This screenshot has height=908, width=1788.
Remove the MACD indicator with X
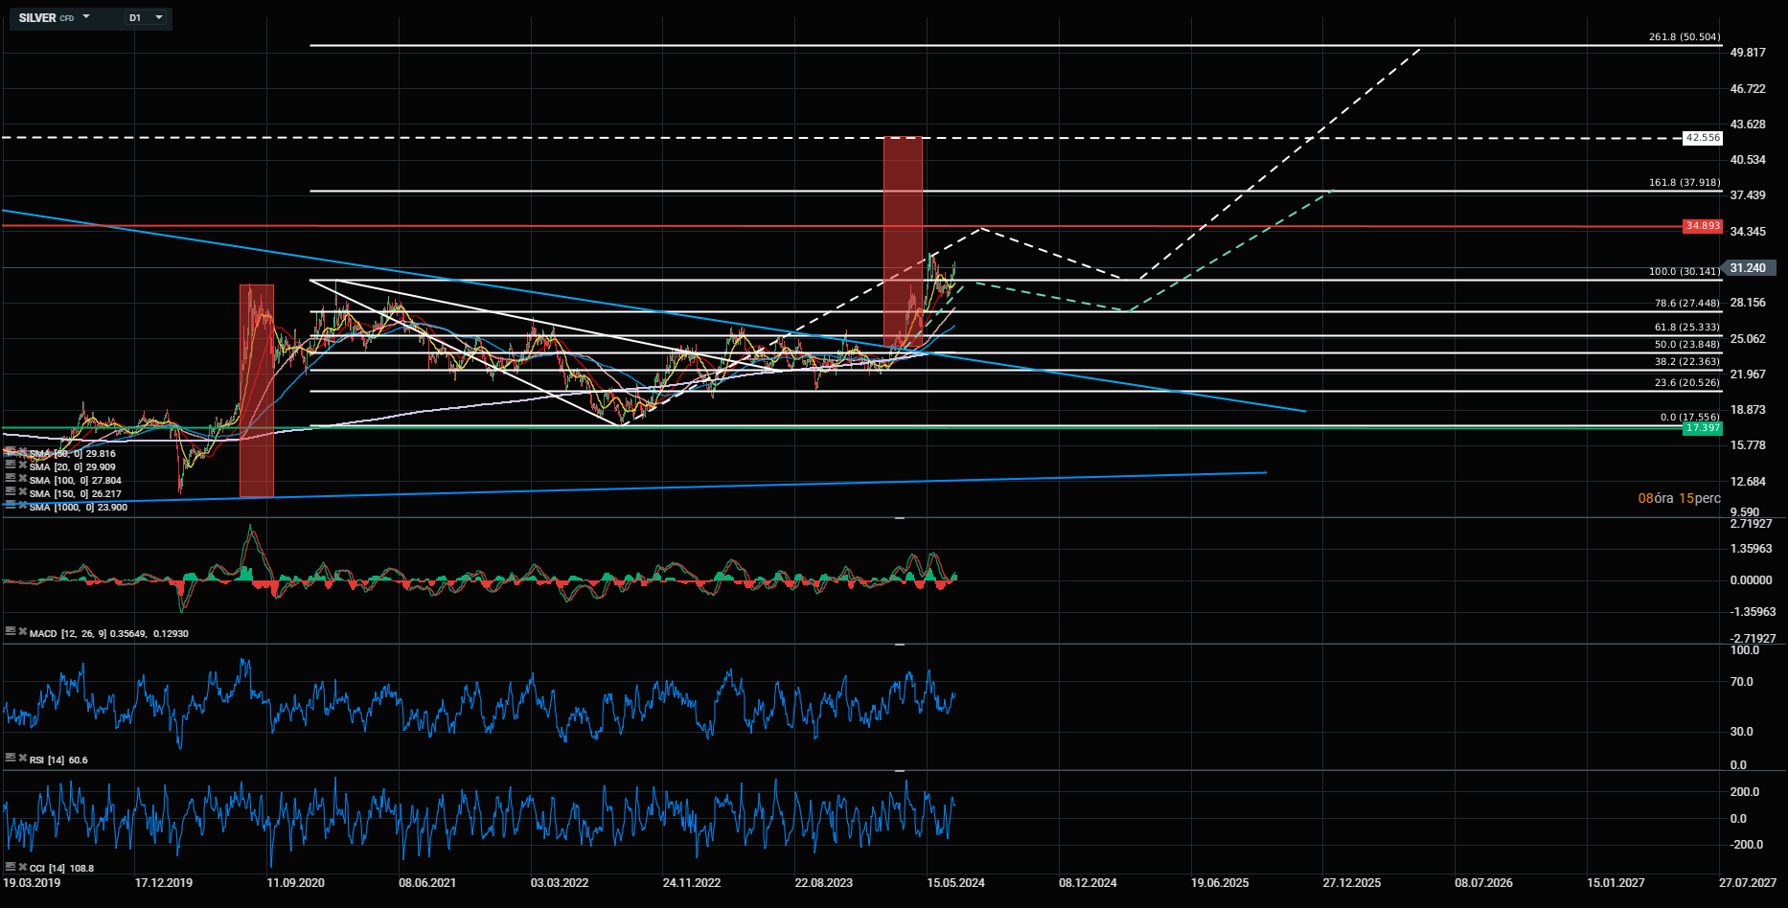[22, 631]
